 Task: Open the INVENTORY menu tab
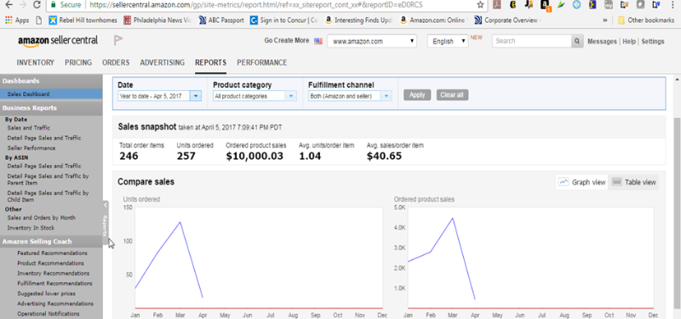coord(36,63)
